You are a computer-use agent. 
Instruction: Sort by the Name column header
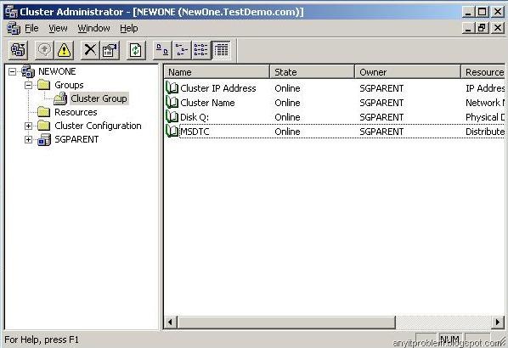[x=217, y=72]
